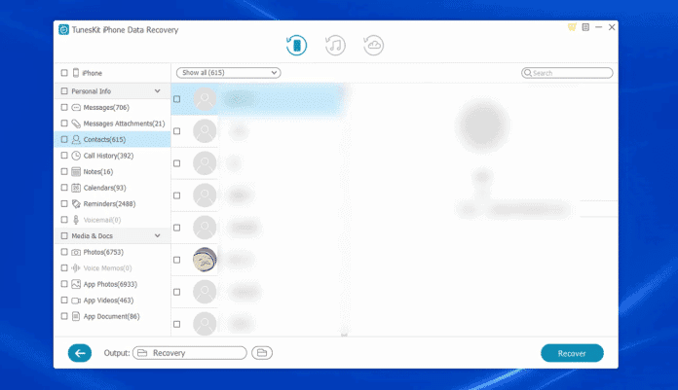Tick the Media & Docs checkbox
This screenshot has width=678, height=390.
click(x=64, y=235)
